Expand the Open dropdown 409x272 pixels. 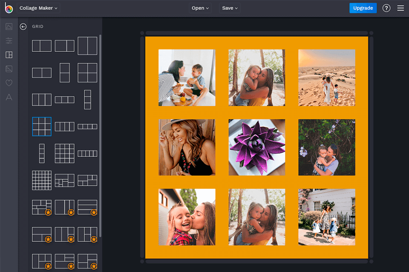tap(200, 8)
